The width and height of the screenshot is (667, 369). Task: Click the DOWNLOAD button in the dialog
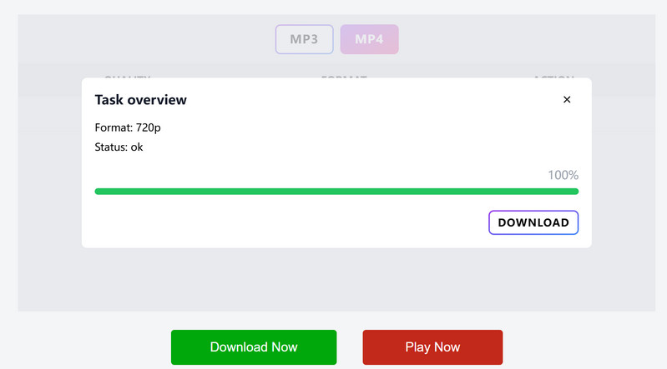coord(533,222)
